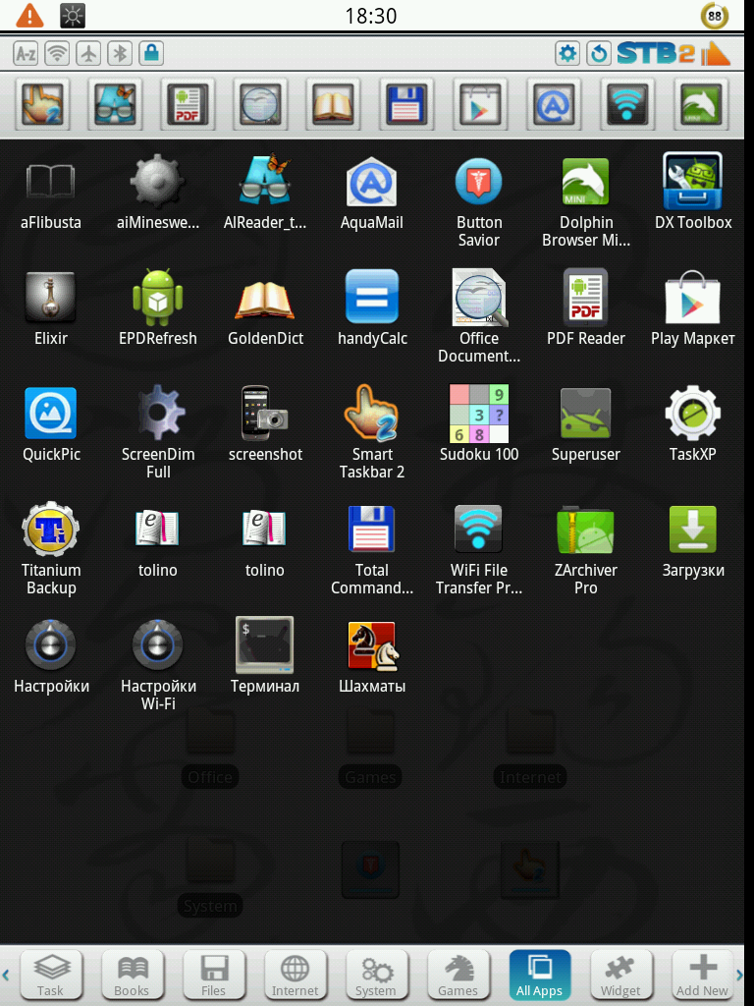Open the Widget tab

tap(620, 976)
